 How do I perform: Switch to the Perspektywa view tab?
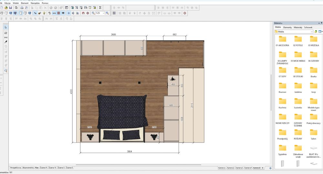click(x=16, y=168)
